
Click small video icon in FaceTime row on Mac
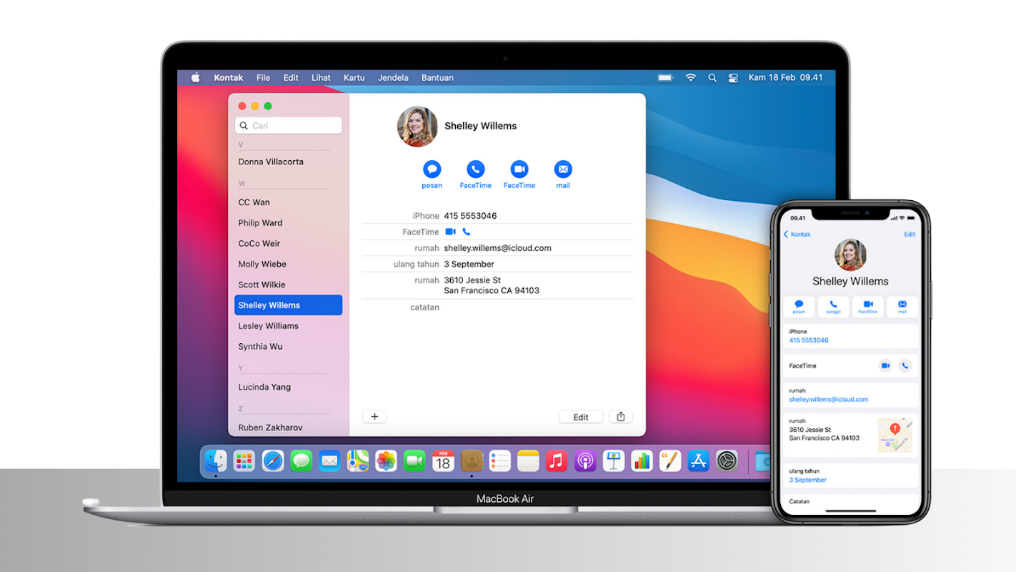pyautogui.click(x=450, y=232)
